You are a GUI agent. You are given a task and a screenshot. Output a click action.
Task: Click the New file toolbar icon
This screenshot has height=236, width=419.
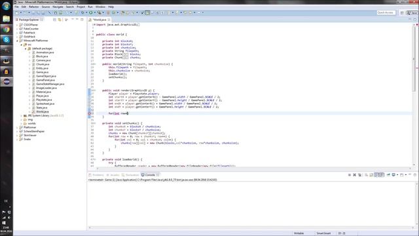16,12
